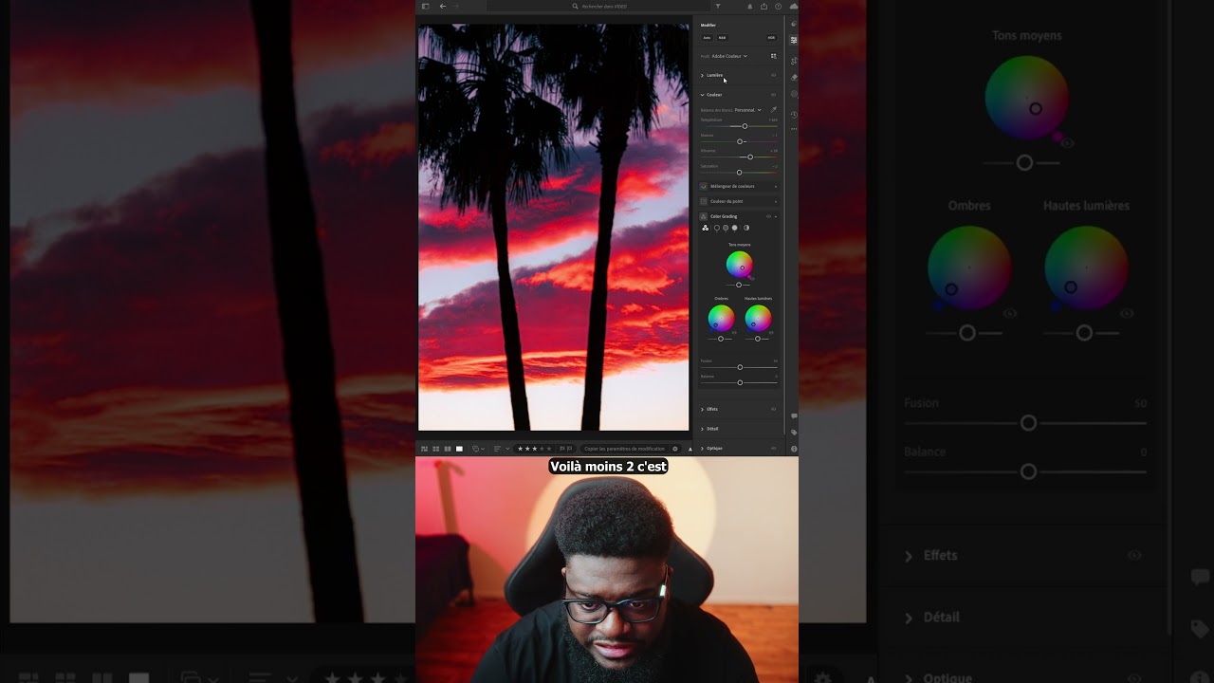Toggle visibility eye for Lumière panel
The height and width of the screenshot is (683, 1214).
[x=773, y=75]
